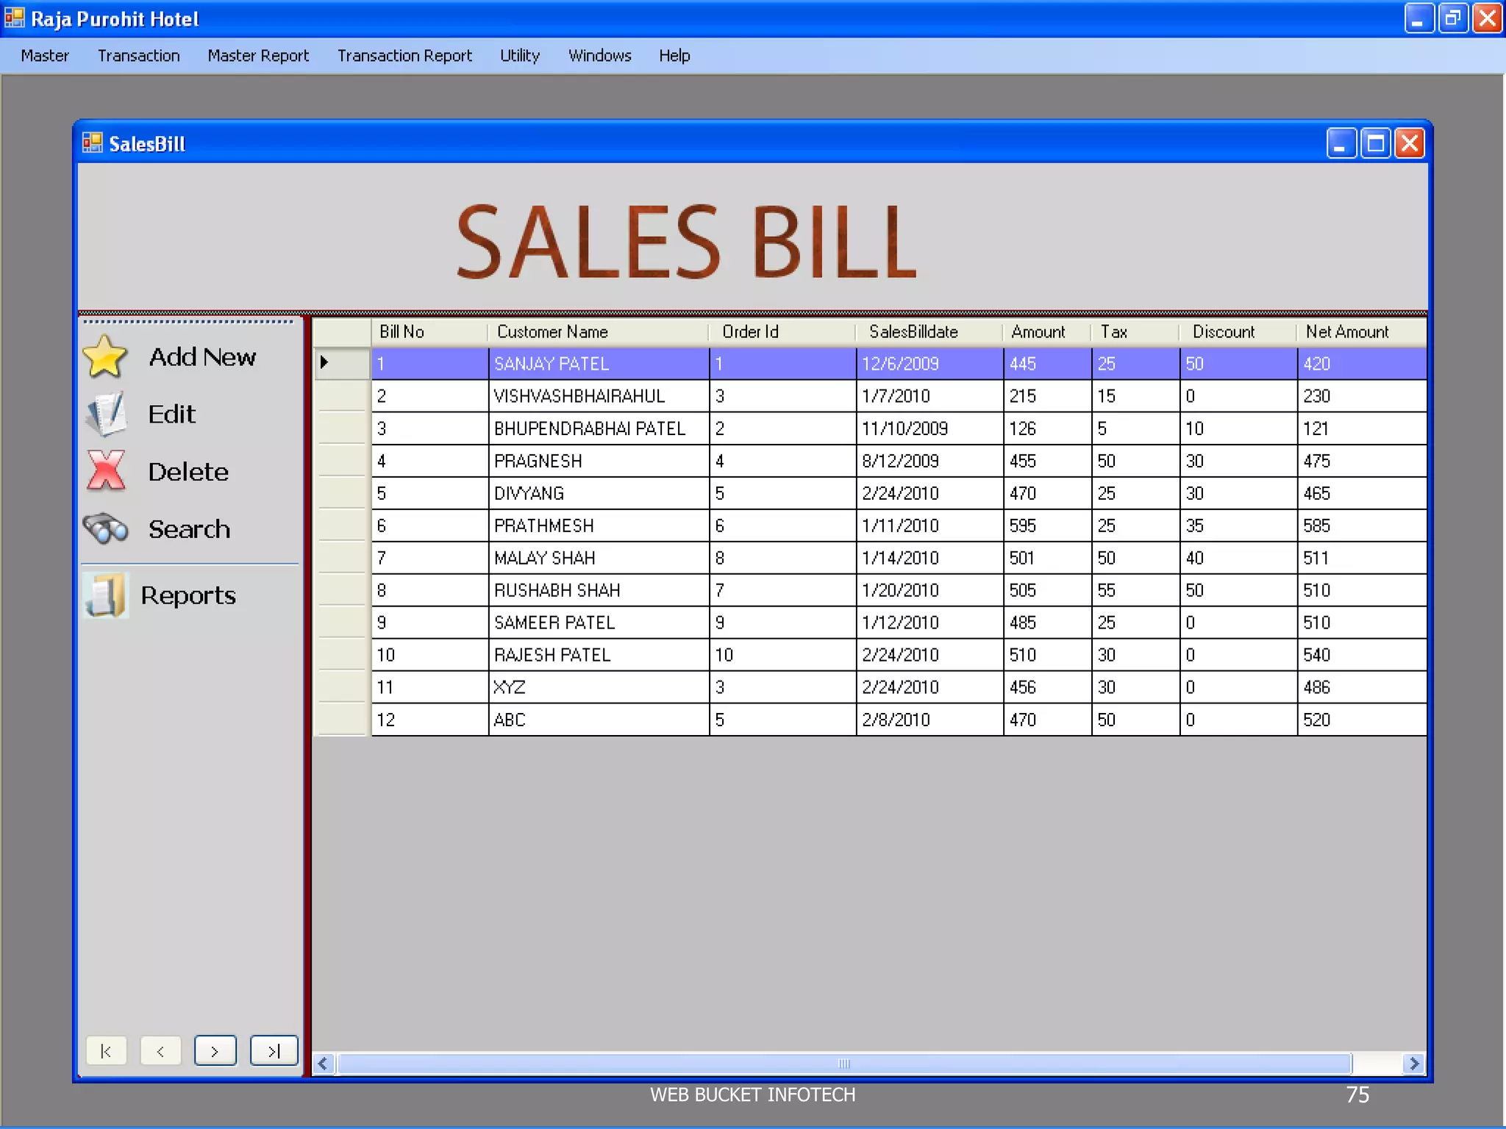Click discount cell 40

(1238, 558)
